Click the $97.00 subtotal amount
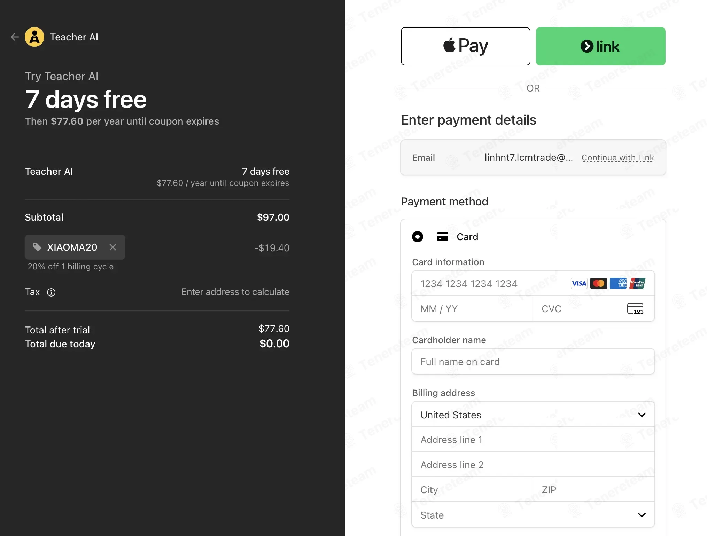Screen dimensions: 707x536 273,218
